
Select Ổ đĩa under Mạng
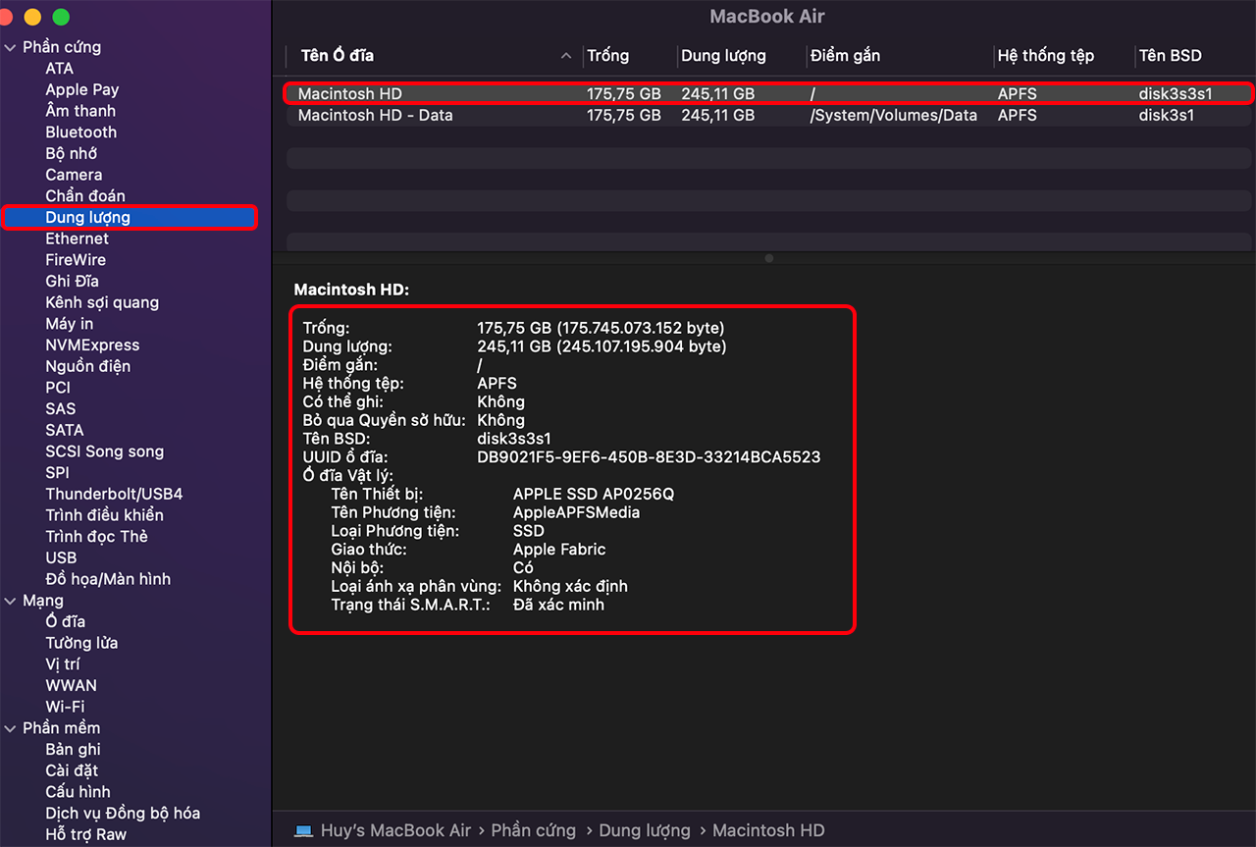[65, 621]
